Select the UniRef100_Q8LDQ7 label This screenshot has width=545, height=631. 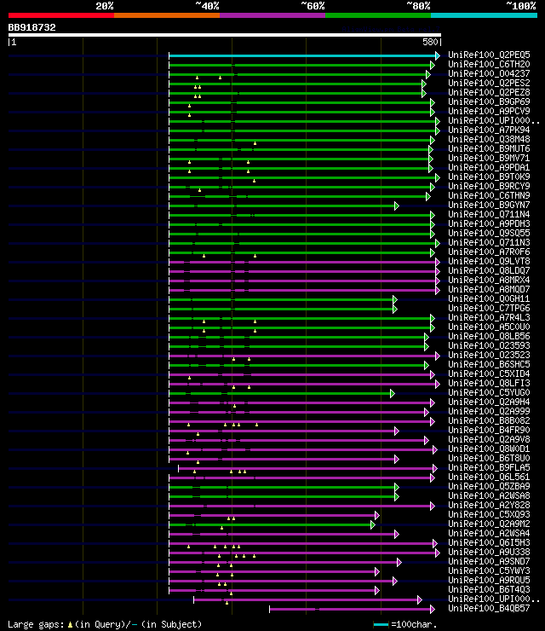pyautogui.click(x=489, y=271)
